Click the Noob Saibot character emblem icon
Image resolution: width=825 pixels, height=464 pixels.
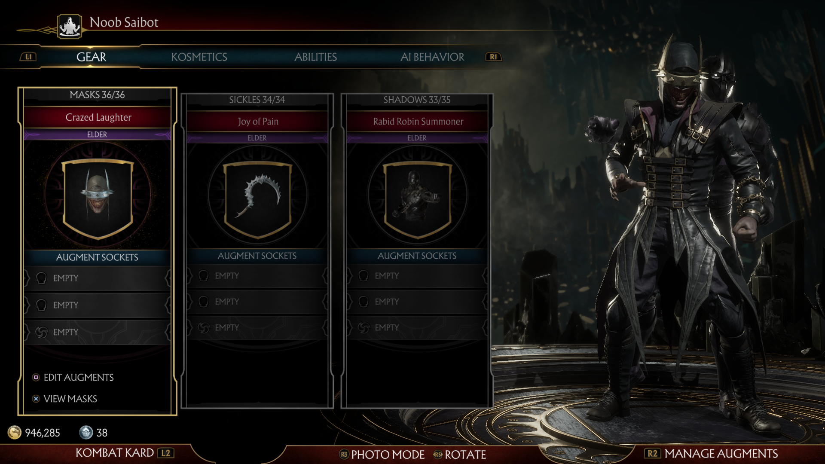pyautogui.click(x=70, y=27)
